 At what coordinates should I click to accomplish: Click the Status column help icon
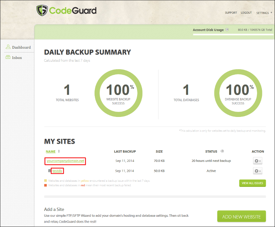[x=222, y=151]
